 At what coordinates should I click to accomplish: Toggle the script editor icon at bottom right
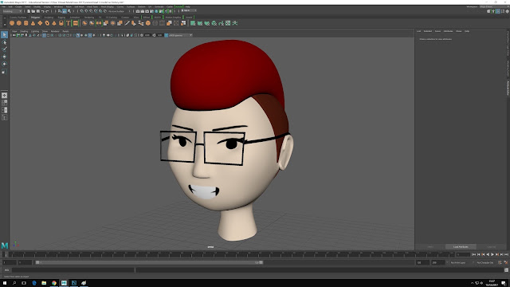[506, 269]
